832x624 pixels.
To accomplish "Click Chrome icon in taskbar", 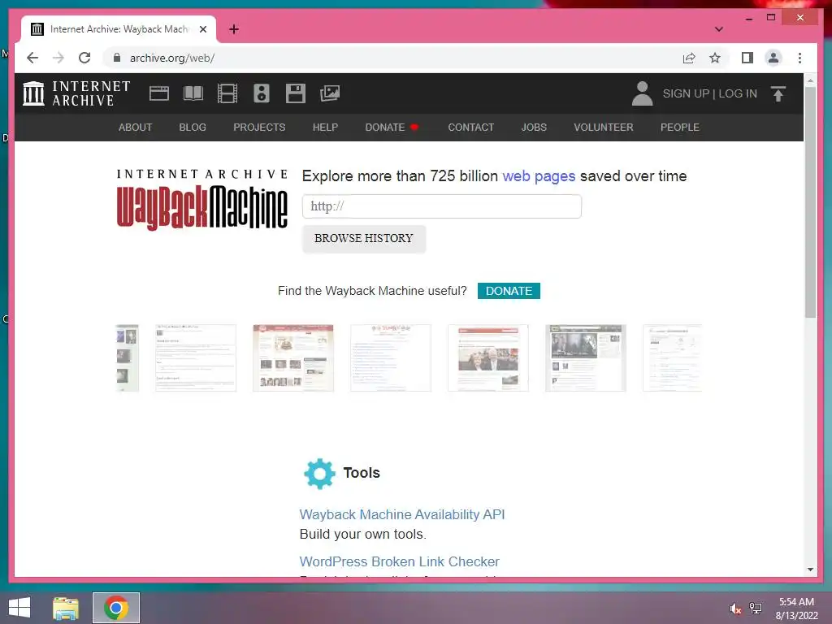I will coord(116,608).
